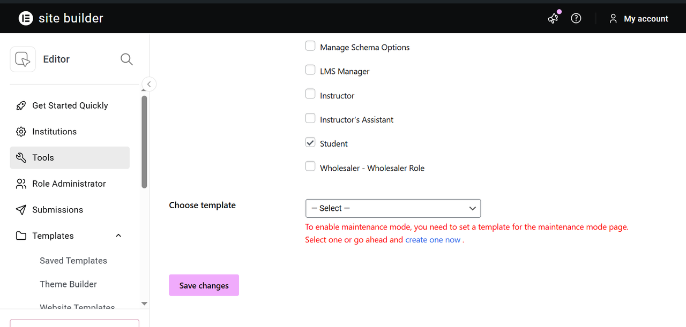Enable the LMS Manager role checkbox
Image resolution: width=686 pixels, height=327 pixels.
[x=310, y=70]
